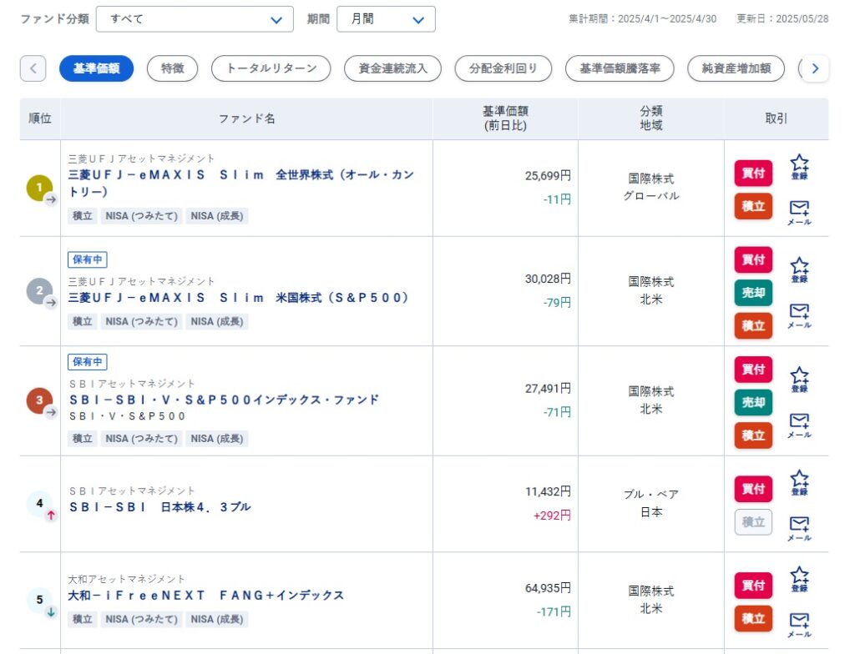Click the ファンド名 column header

[x=246, y=118]
